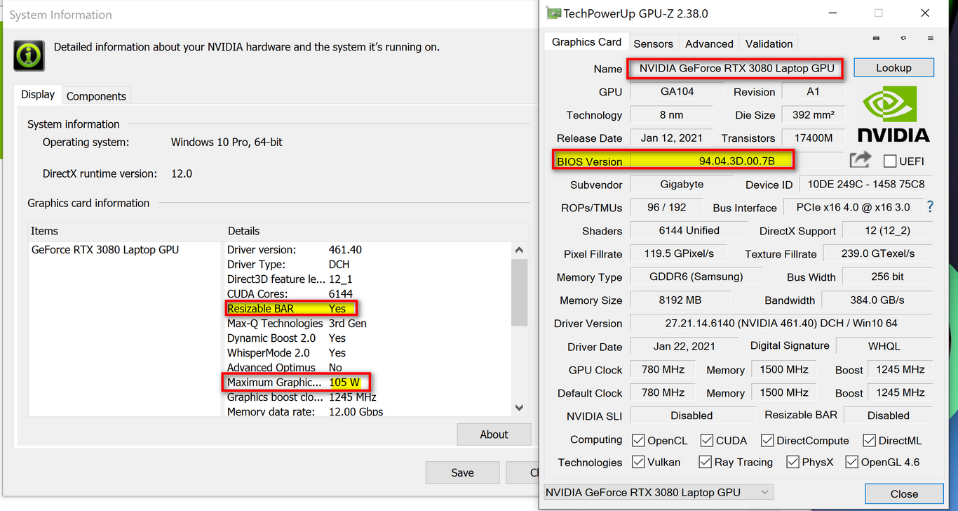Click the details list scrollbar thumb
The height and width of the screenshot is (511, 958).
tap(519, 293)
